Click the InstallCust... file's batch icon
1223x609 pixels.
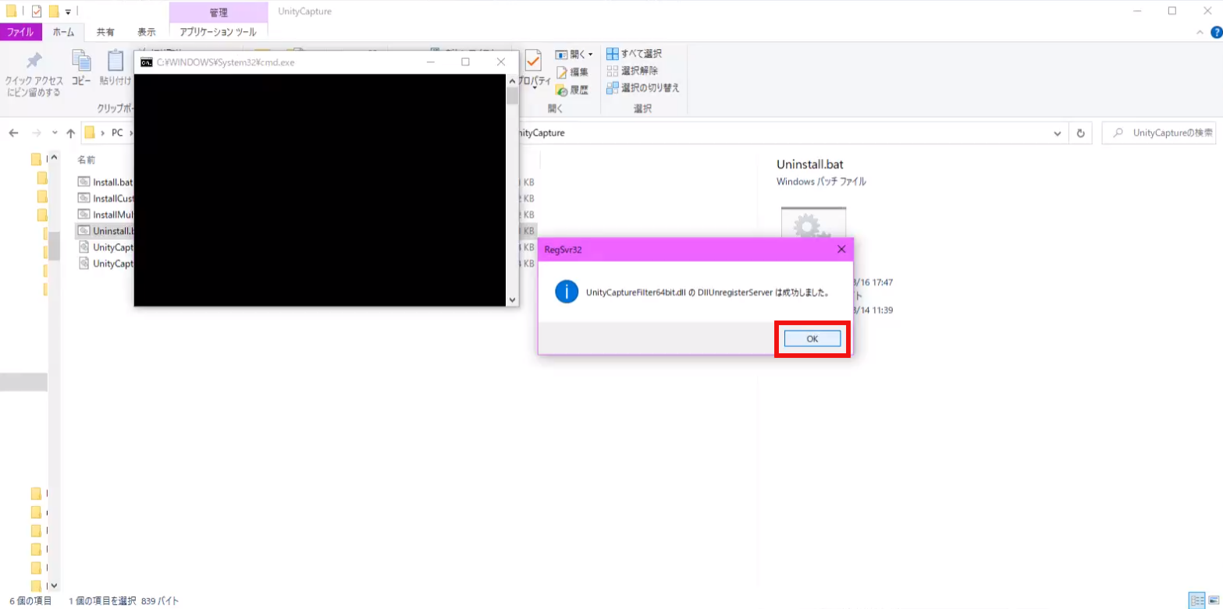click(x=84, y=198)
